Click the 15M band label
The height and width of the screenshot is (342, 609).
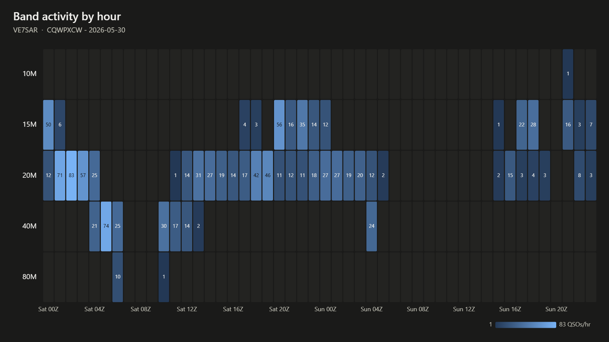coord(29,124)
